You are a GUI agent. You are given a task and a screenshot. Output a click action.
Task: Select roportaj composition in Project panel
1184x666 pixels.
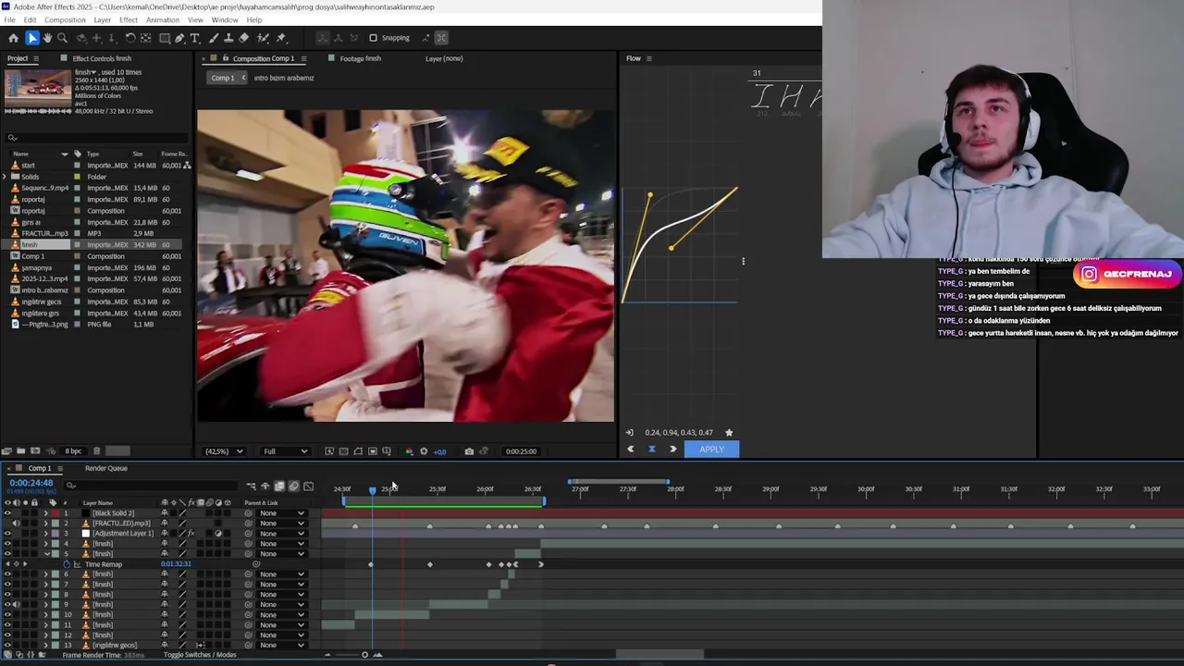pyautogui.click(x=33, y=211)
